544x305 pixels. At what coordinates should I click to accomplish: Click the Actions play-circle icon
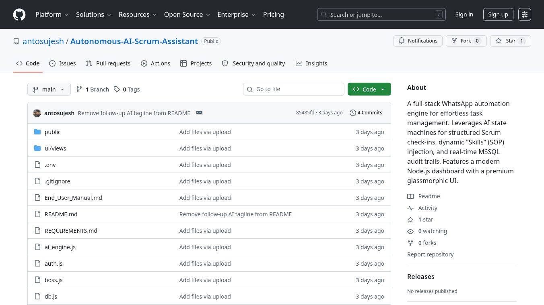click(144, 63)
